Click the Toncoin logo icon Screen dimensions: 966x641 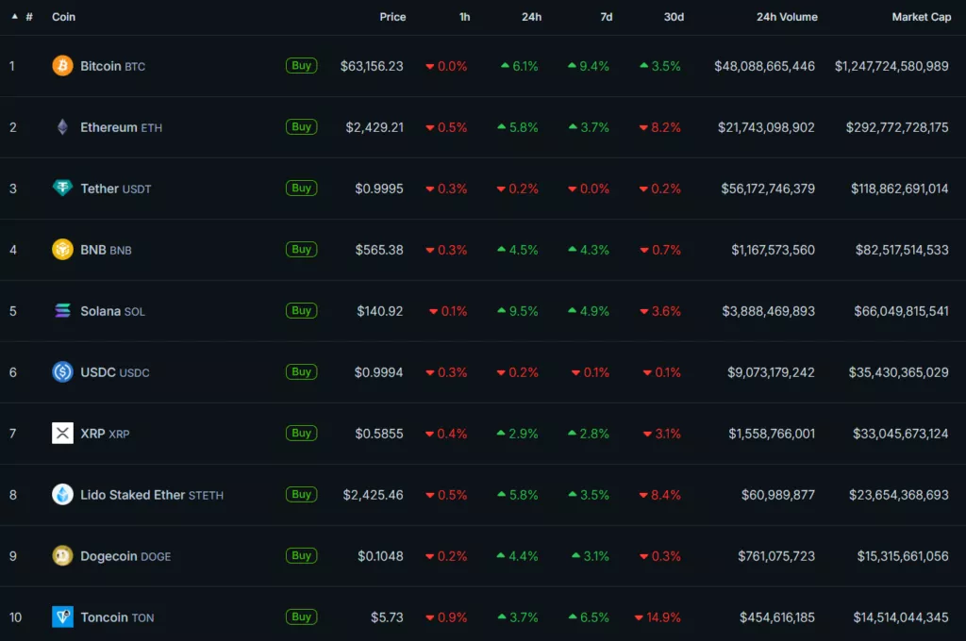[62, 617]
